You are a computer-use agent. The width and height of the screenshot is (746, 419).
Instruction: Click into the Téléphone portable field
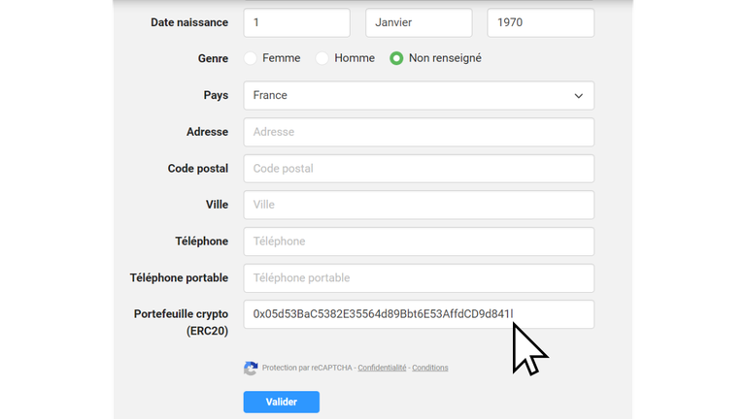419,278
